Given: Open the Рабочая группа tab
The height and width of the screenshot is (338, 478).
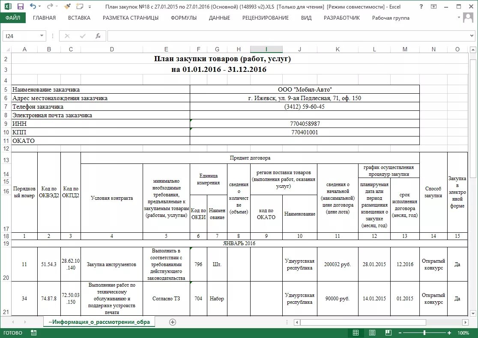Looking at the screenshot, I should point(391,18).
